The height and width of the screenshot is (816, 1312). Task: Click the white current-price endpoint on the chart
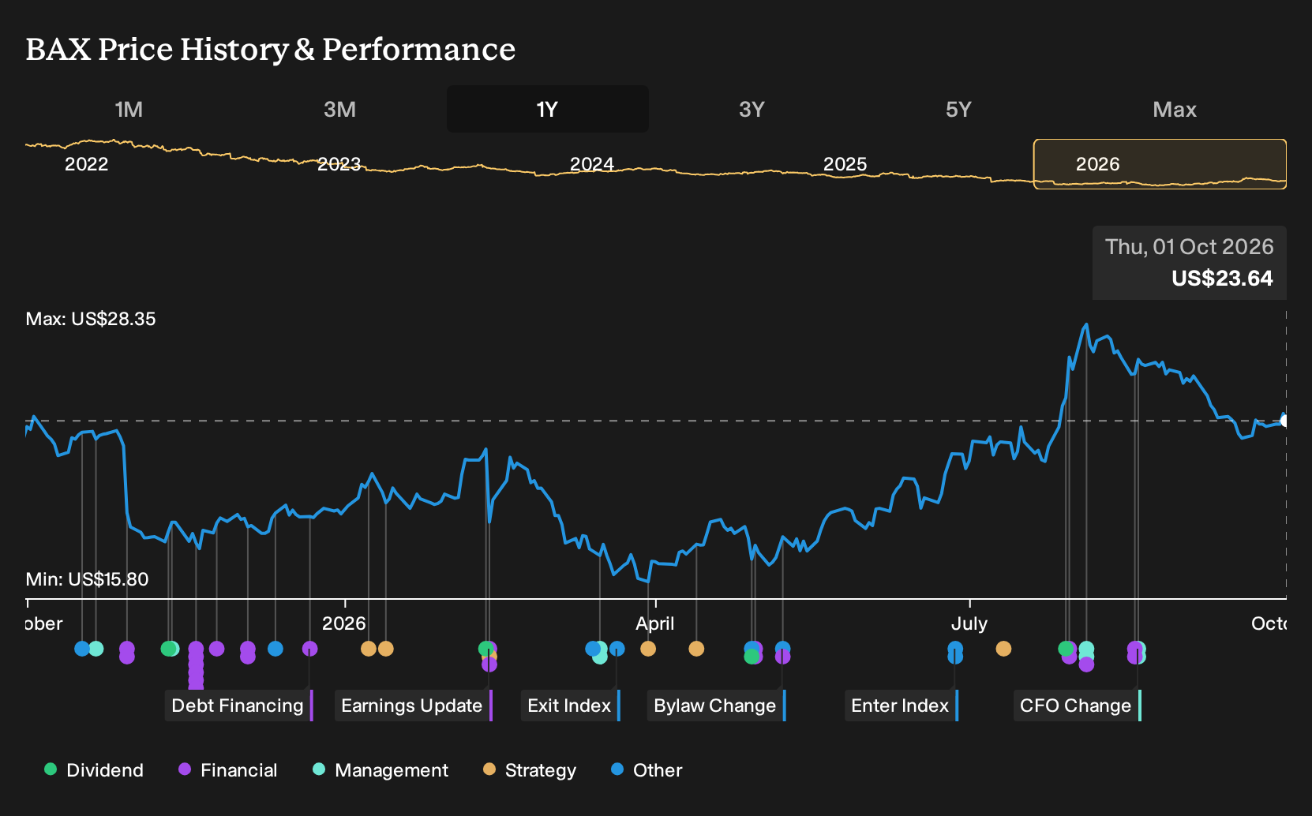(1285, 421)
